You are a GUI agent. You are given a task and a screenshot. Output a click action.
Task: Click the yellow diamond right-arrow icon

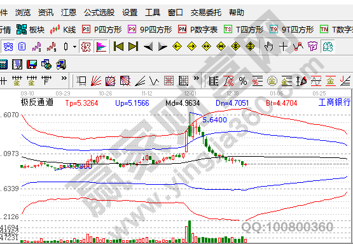coord(192,47)
